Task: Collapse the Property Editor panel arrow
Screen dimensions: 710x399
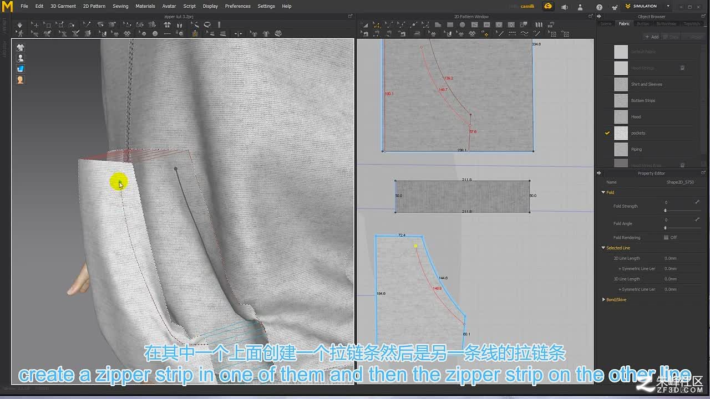Action: (x=599, y=173)
